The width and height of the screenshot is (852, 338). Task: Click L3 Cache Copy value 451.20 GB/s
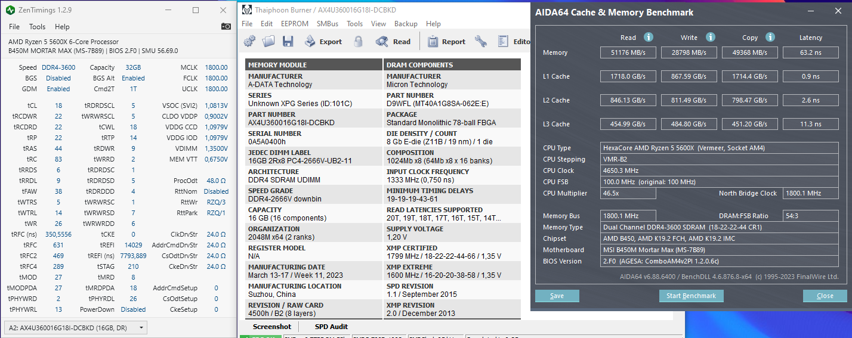point(750,124)
